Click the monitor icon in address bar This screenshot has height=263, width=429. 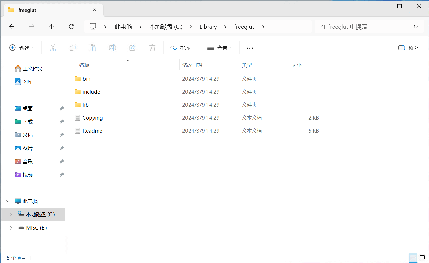(x=93, y=27)
